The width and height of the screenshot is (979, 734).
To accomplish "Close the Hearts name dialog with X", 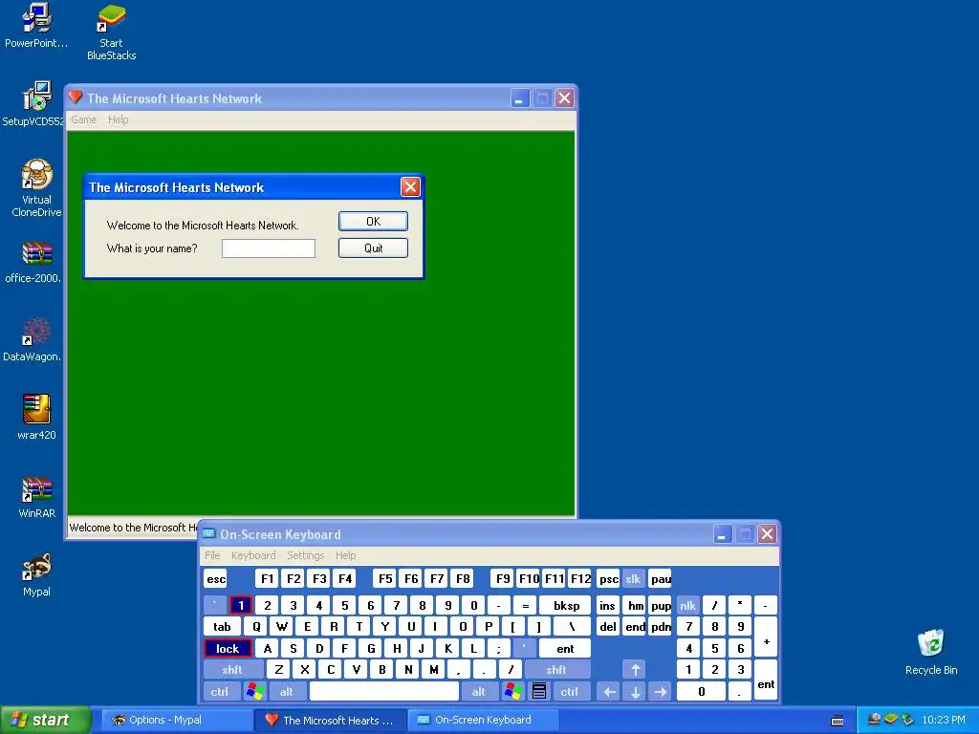I will [x=410, y=186].
